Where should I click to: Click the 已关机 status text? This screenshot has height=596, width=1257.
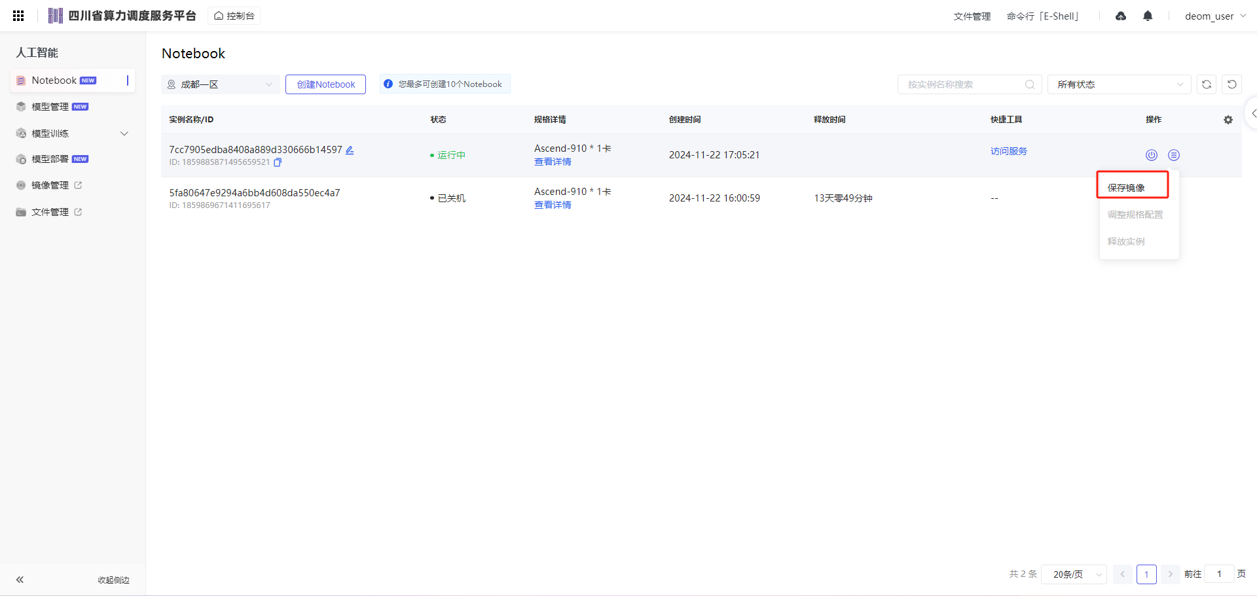(451, 198)
